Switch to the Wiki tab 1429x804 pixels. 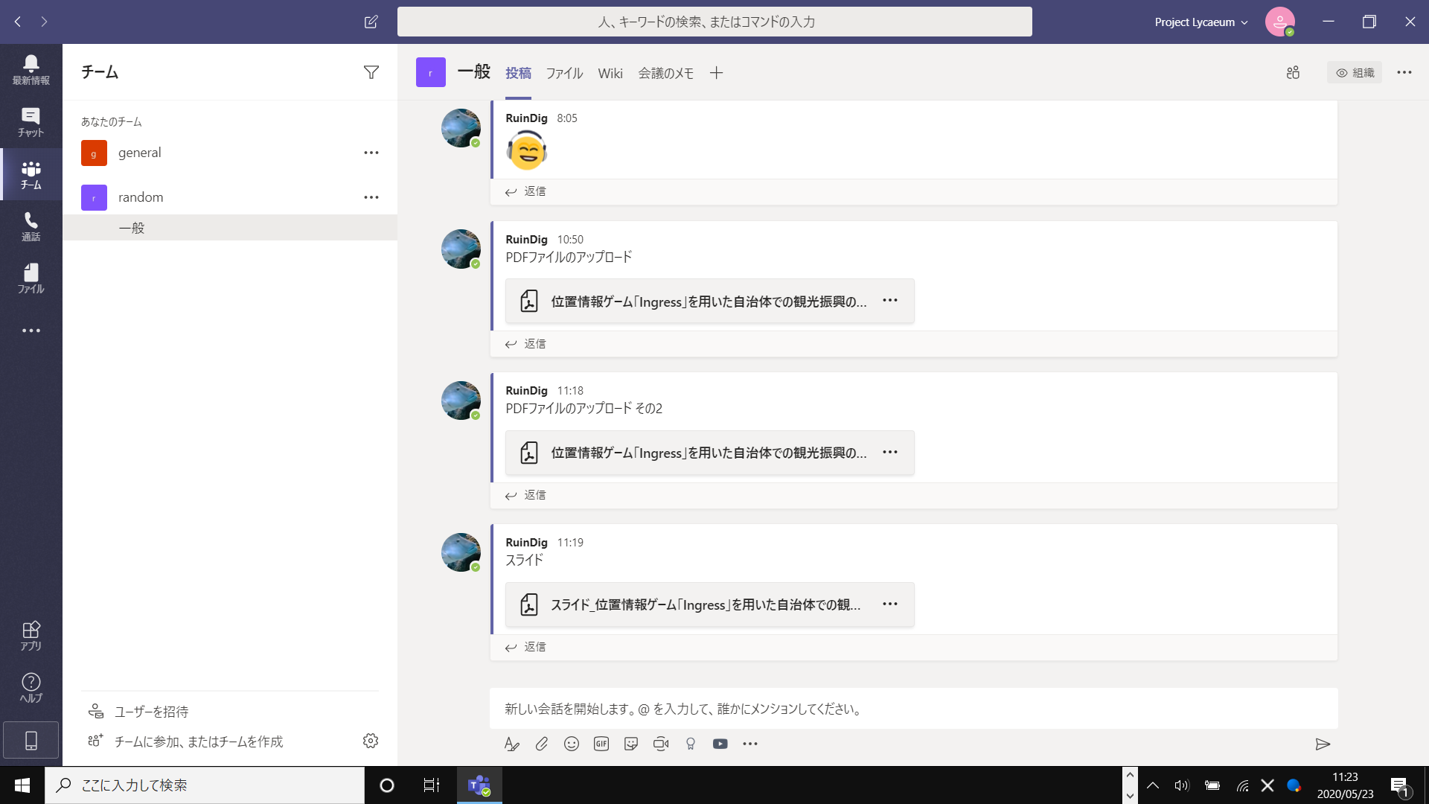[x=610, y=73]
